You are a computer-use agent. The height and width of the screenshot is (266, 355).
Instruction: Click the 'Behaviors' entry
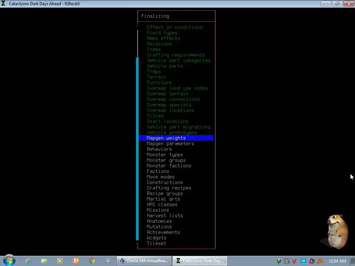(159, 149)
